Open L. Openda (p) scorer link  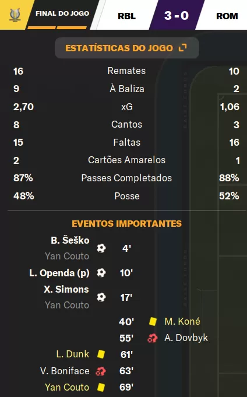coord(59,273)
